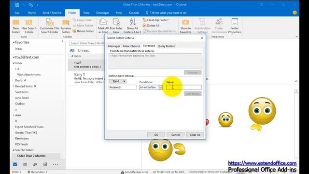The width and height of the screenshot is (309, 174).
Task: Select Older Than 2 Months search folder
Action: click(x=31, y=156)
